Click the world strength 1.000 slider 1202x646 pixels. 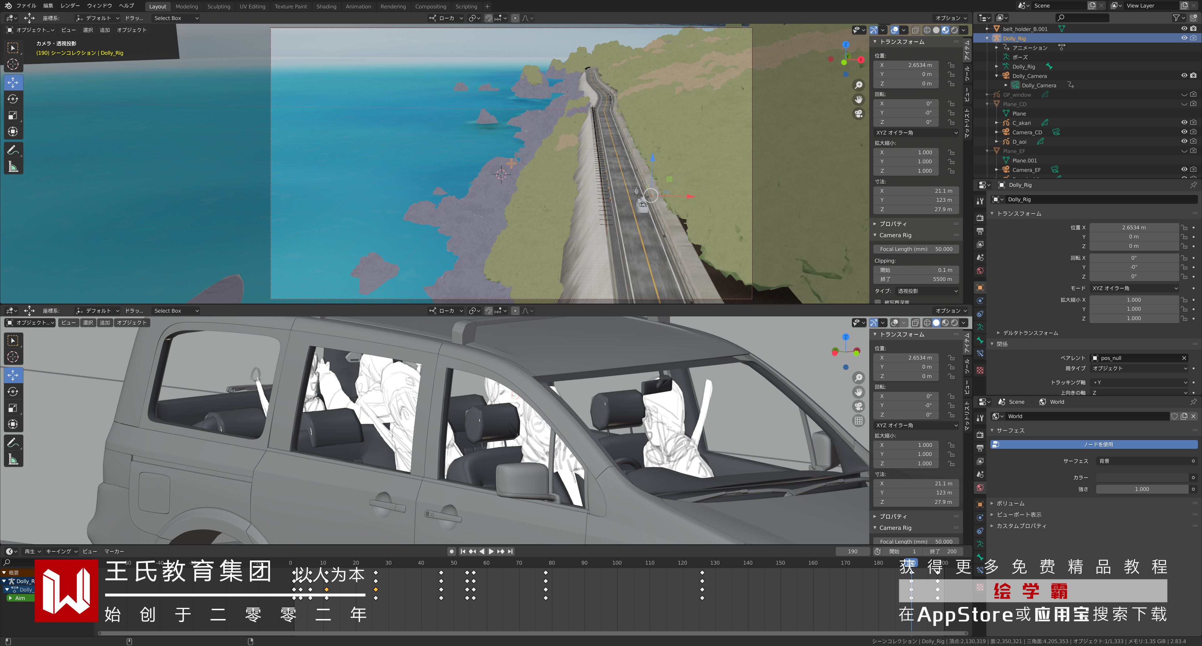[1141, 489]
